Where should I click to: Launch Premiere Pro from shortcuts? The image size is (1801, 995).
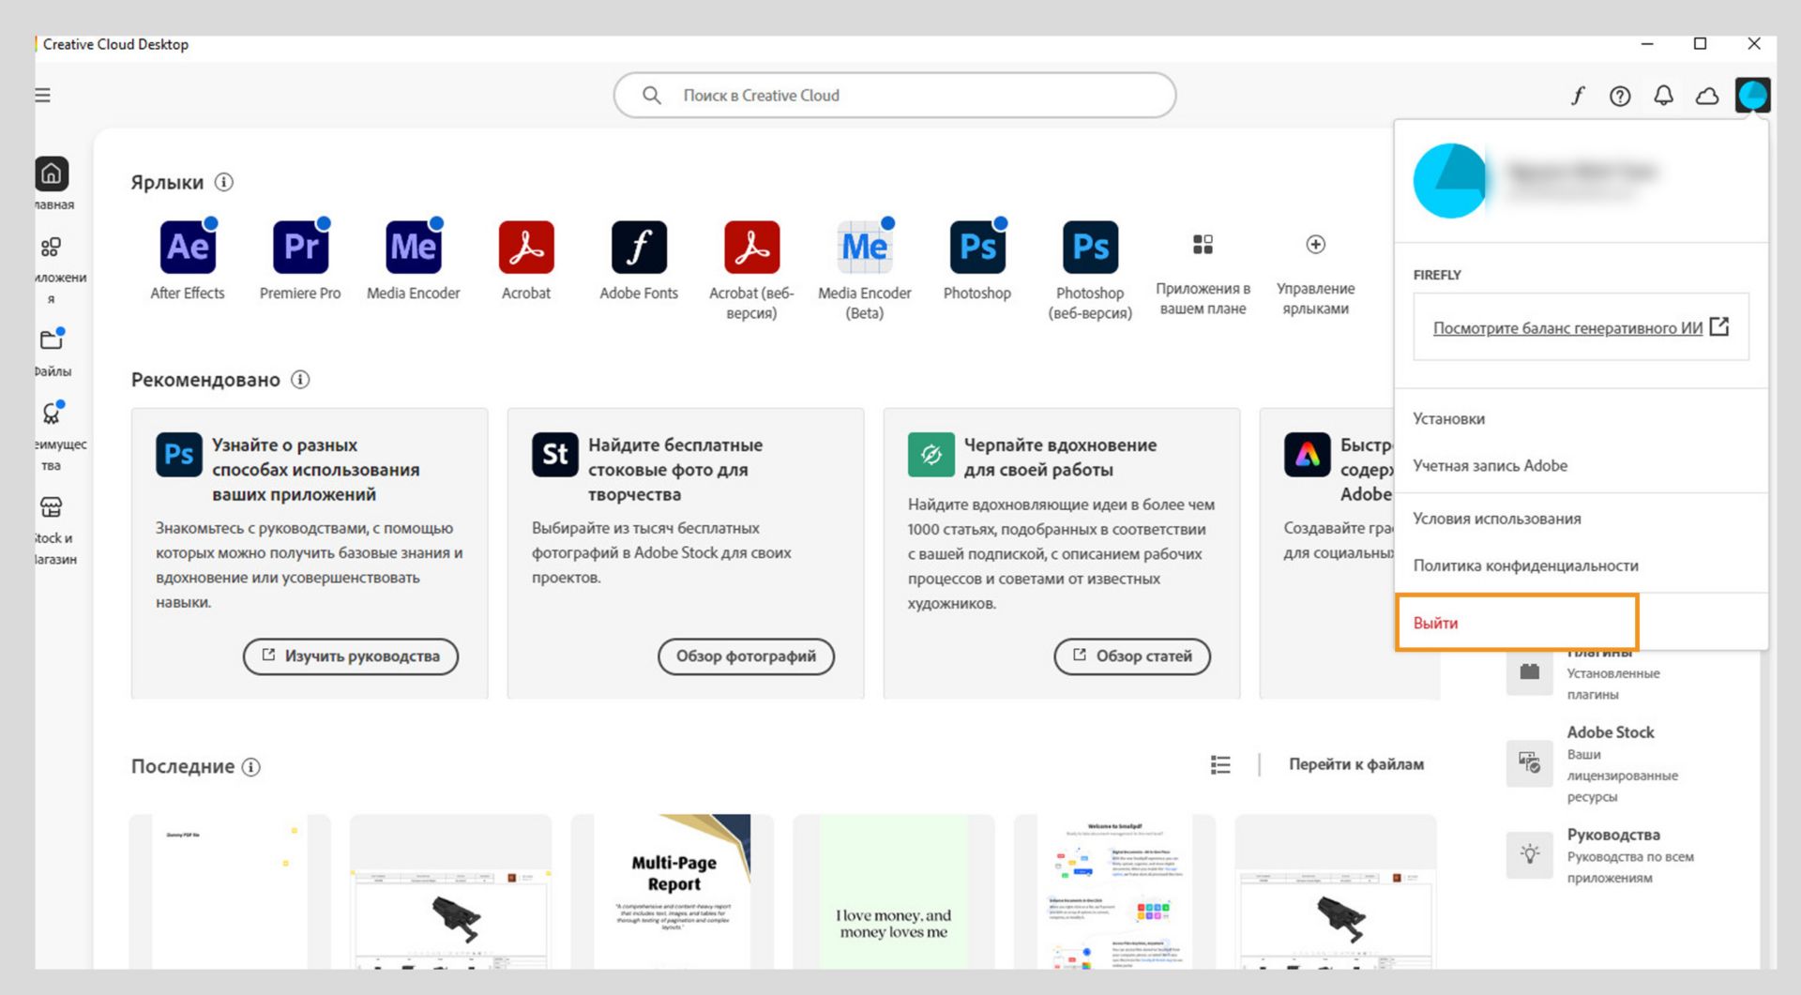coord(300,248)
